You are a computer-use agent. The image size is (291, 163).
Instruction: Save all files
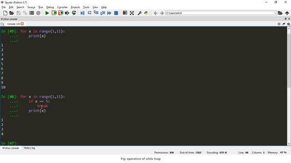tap(25, 13)
